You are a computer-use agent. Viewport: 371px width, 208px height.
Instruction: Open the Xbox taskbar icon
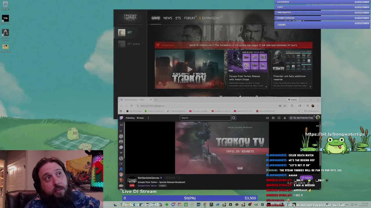click(x=186, y=205)
